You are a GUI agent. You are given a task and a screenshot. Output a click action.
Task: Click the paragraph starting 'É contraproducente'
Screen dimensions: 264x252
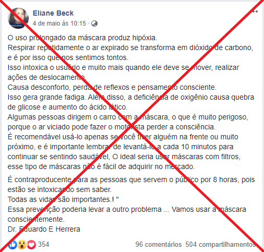pyautogui.click(x=131, y=185)
